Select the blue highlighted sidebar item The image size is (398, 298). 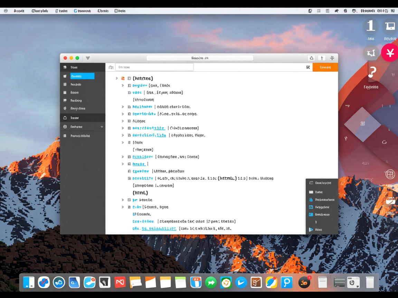click(x=82, y=76)
